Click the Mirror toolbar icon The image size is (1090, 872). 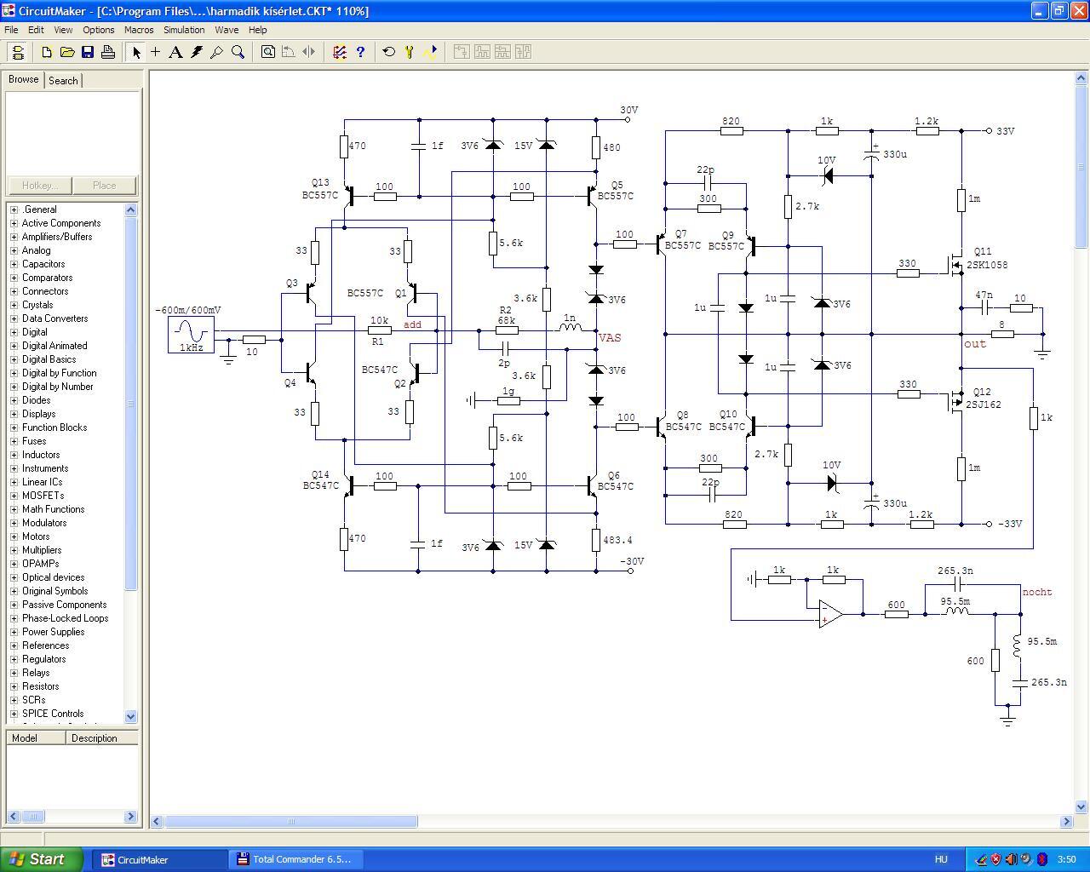click(309, 52)
